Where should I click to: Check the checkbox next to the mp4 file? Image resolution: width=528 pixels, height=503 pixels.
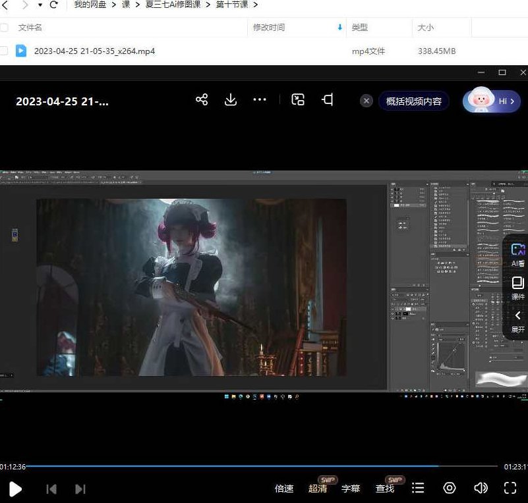pos(5,51)
